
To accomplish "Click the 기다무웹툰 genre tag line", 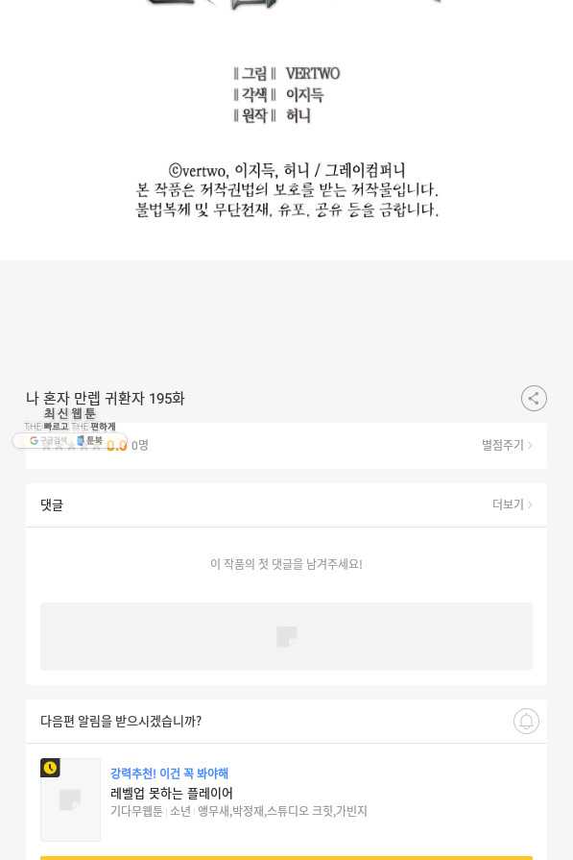I will click(239, 811).
